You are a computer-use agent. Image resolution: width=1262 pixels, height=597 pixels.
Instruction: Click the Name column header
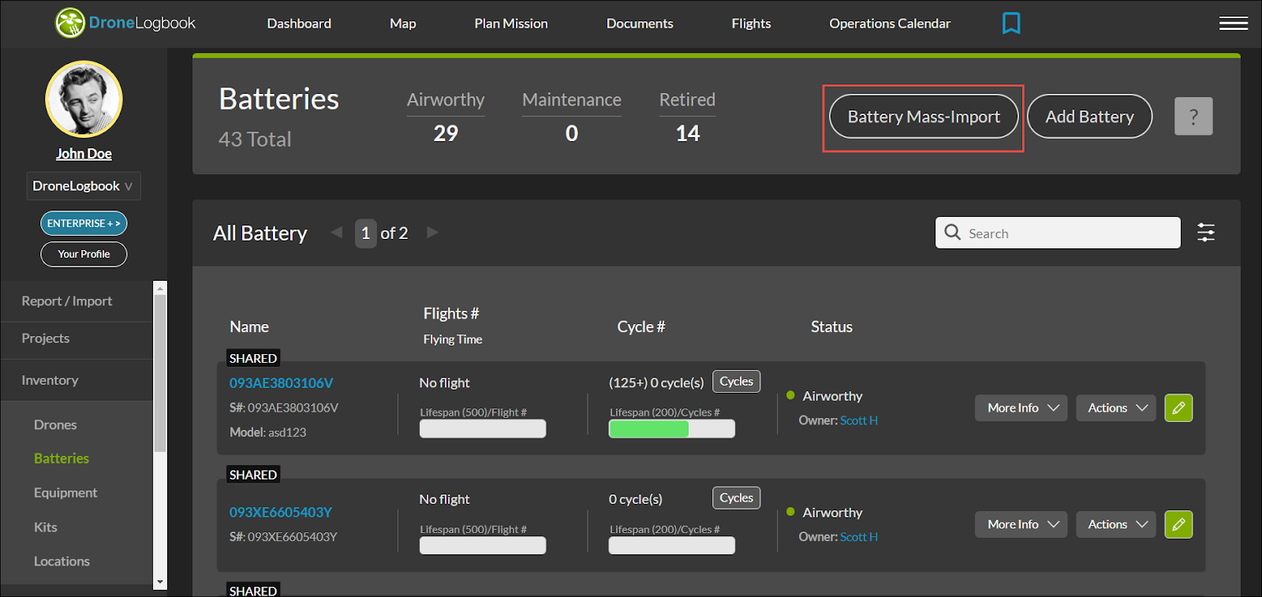coord(249,326)
